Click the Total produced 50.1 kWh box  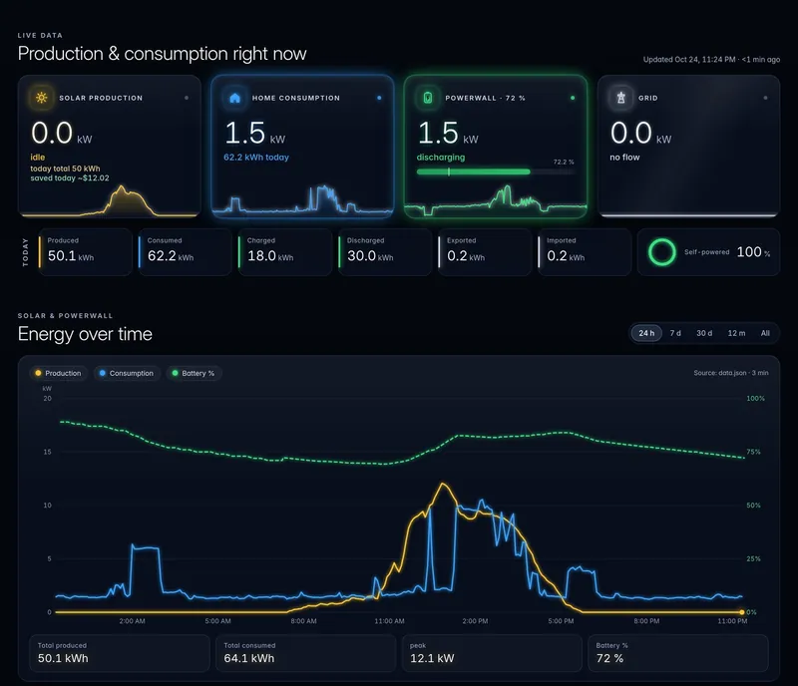[120, 653]
